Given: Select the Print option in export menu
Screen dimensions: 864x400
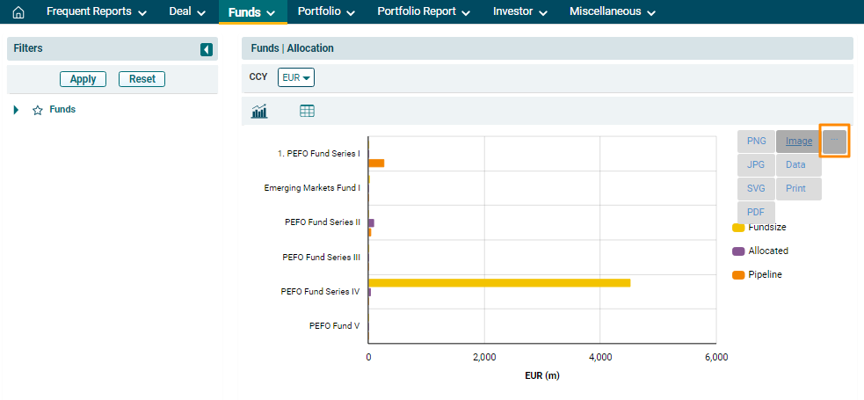Looking at the screenshot, I should [x=796, y=188].
